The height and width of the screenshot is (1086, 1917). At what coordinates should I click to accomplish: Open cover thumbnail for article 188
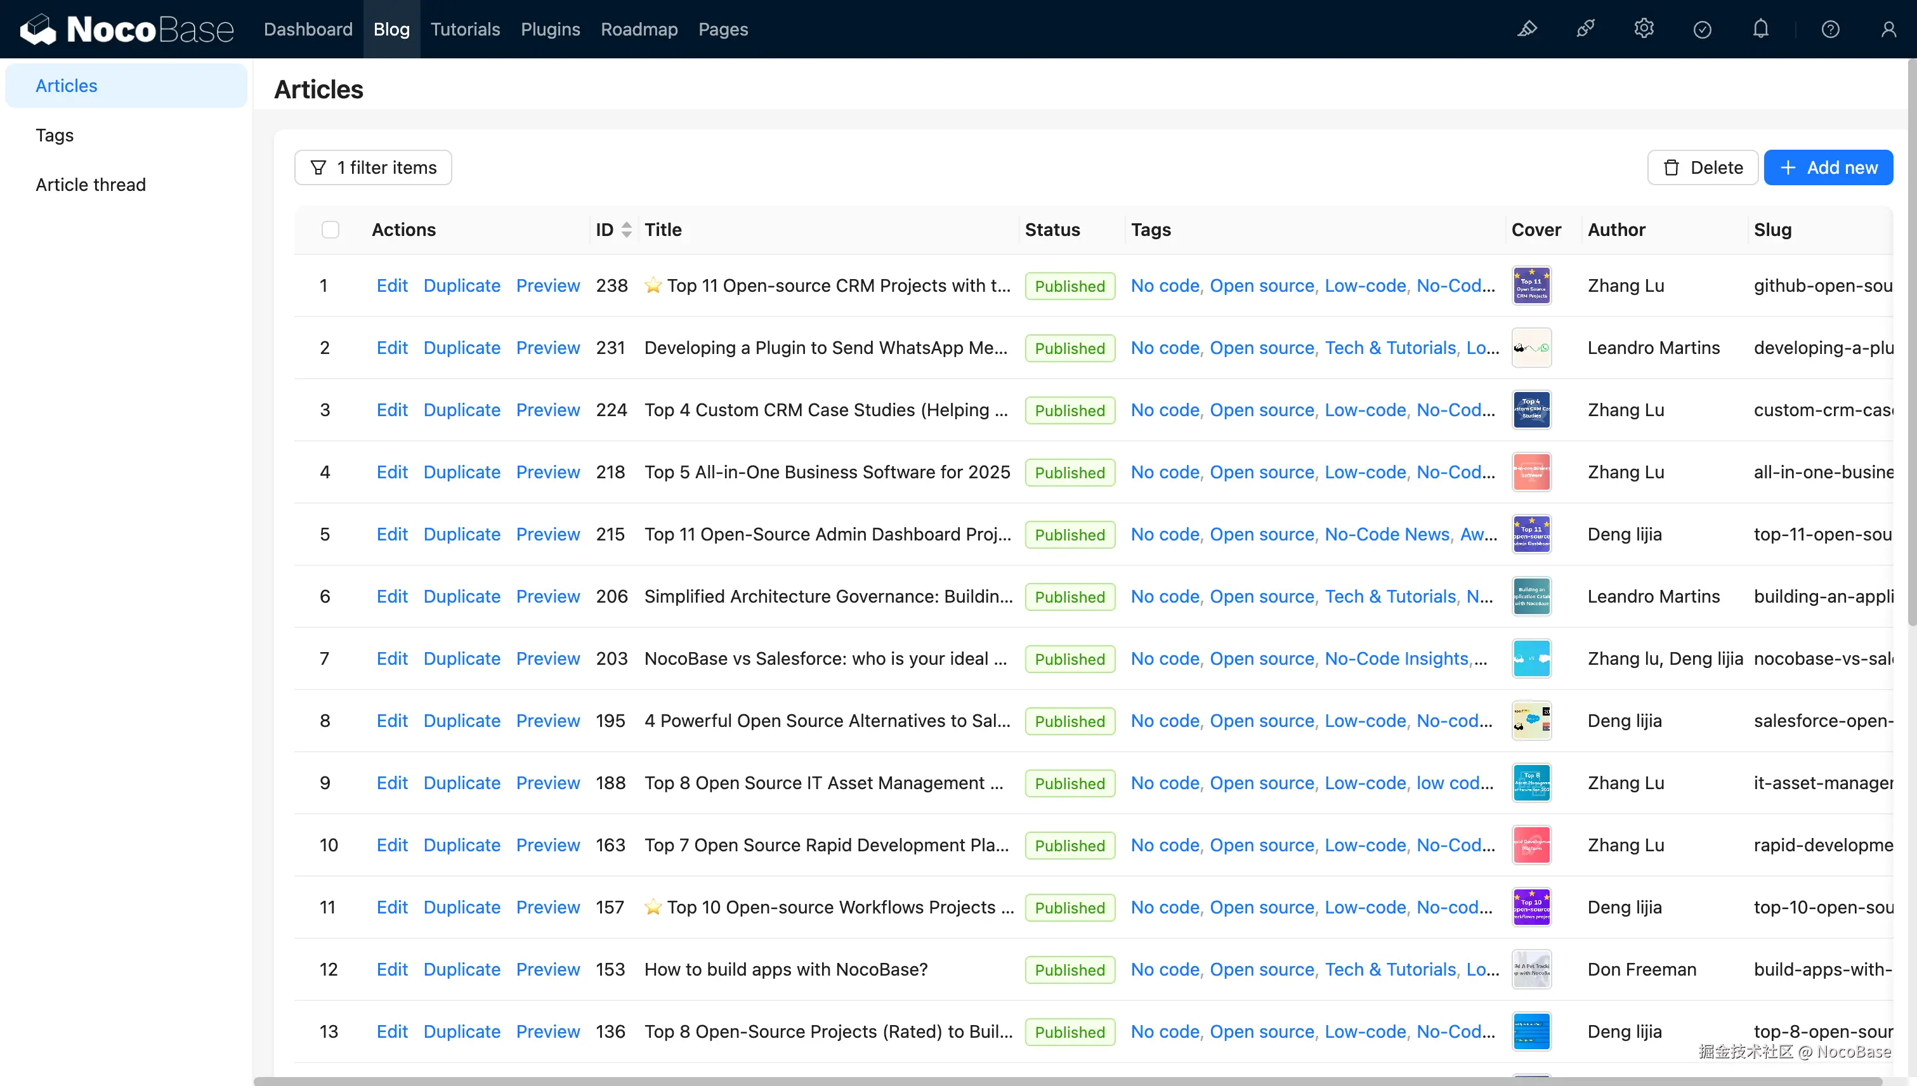point(1531,783)
